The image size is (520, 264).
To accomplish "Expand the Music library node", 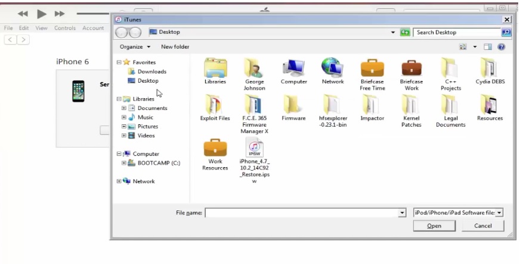I will point(123,117).
